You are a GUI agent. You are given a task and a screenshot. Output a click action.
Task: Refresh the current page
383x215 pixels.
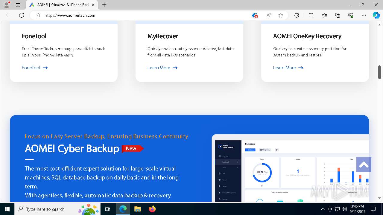click(22, 15)
